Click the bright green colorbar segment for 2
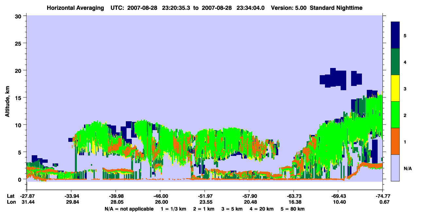The height and width of the screenshot is (218, 425). tap(395, 115)
